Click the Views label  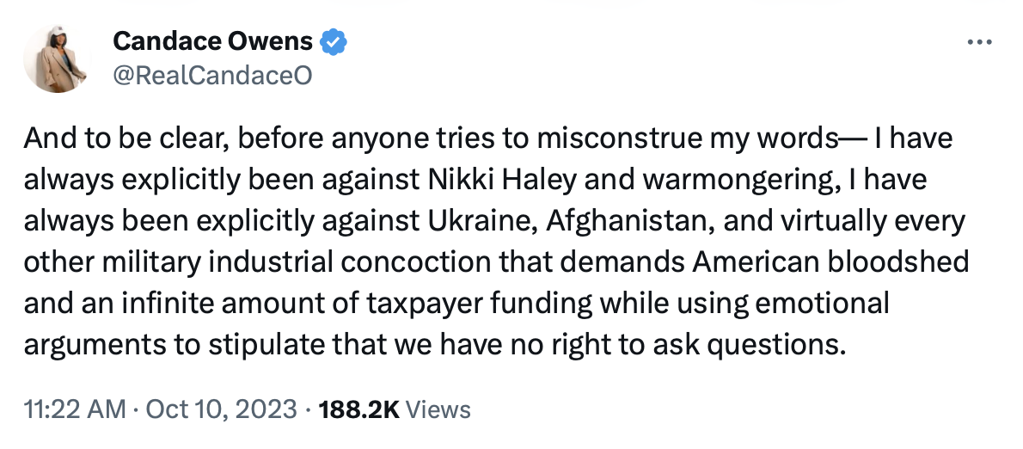[438, 409]
